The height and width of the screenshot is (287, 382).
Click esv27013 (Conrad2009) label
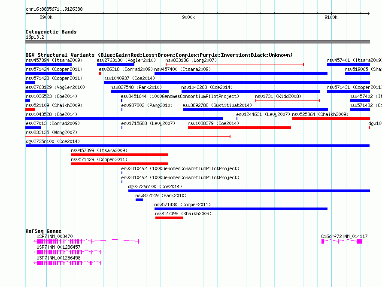tap(53, 123)
